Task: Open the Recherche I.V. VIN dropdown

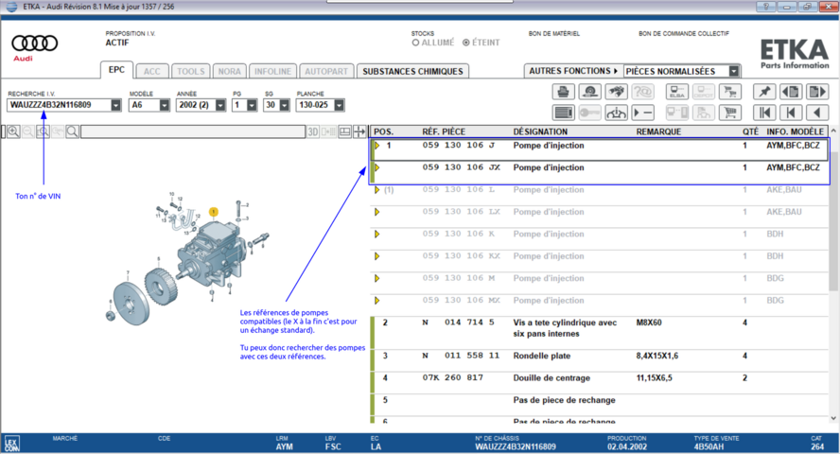Action: click(x=115, y=106)
